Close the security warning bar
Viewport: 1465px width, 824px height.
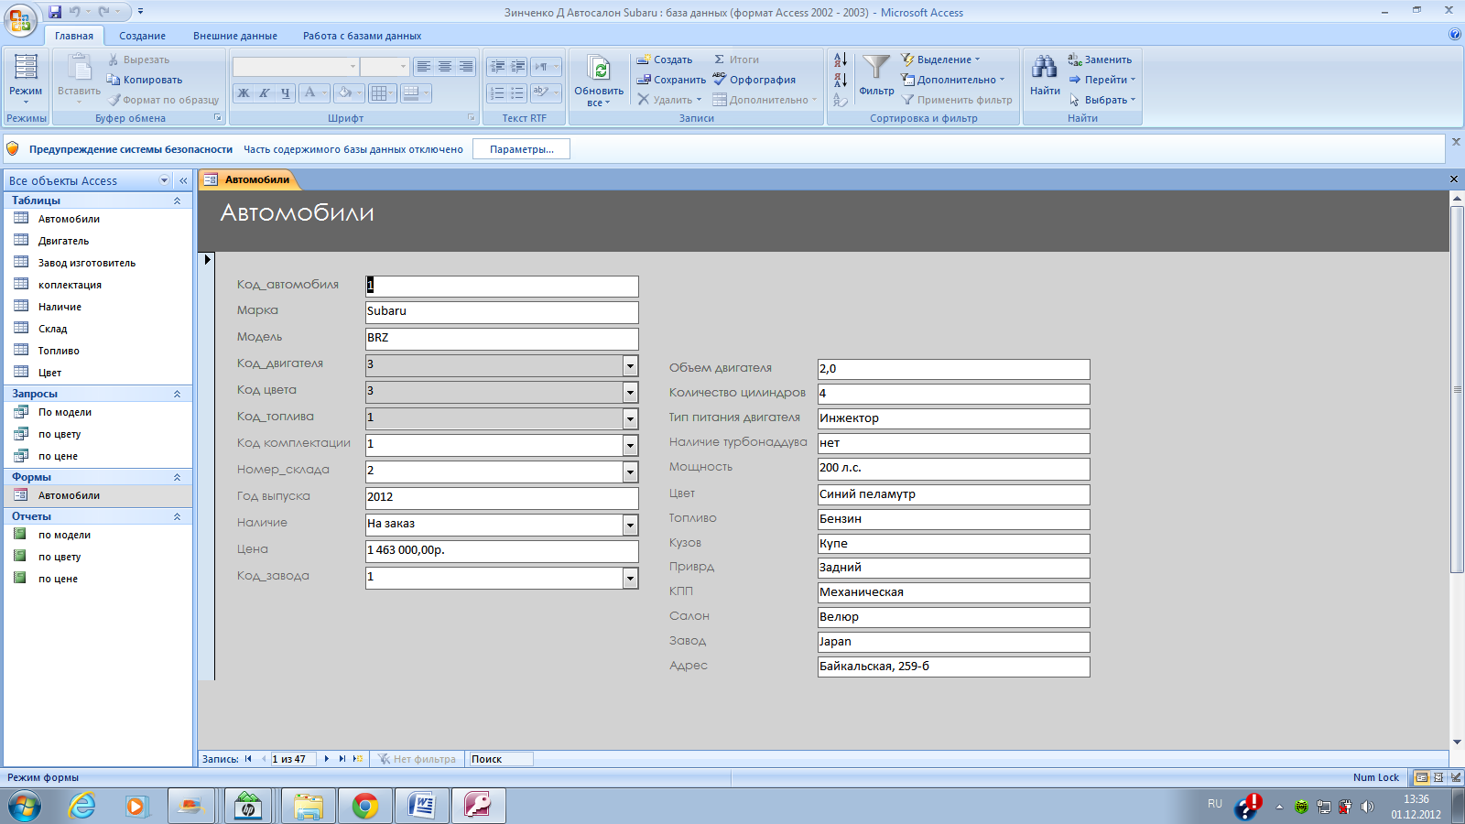pyautogui.click(x=1456, y=142)
